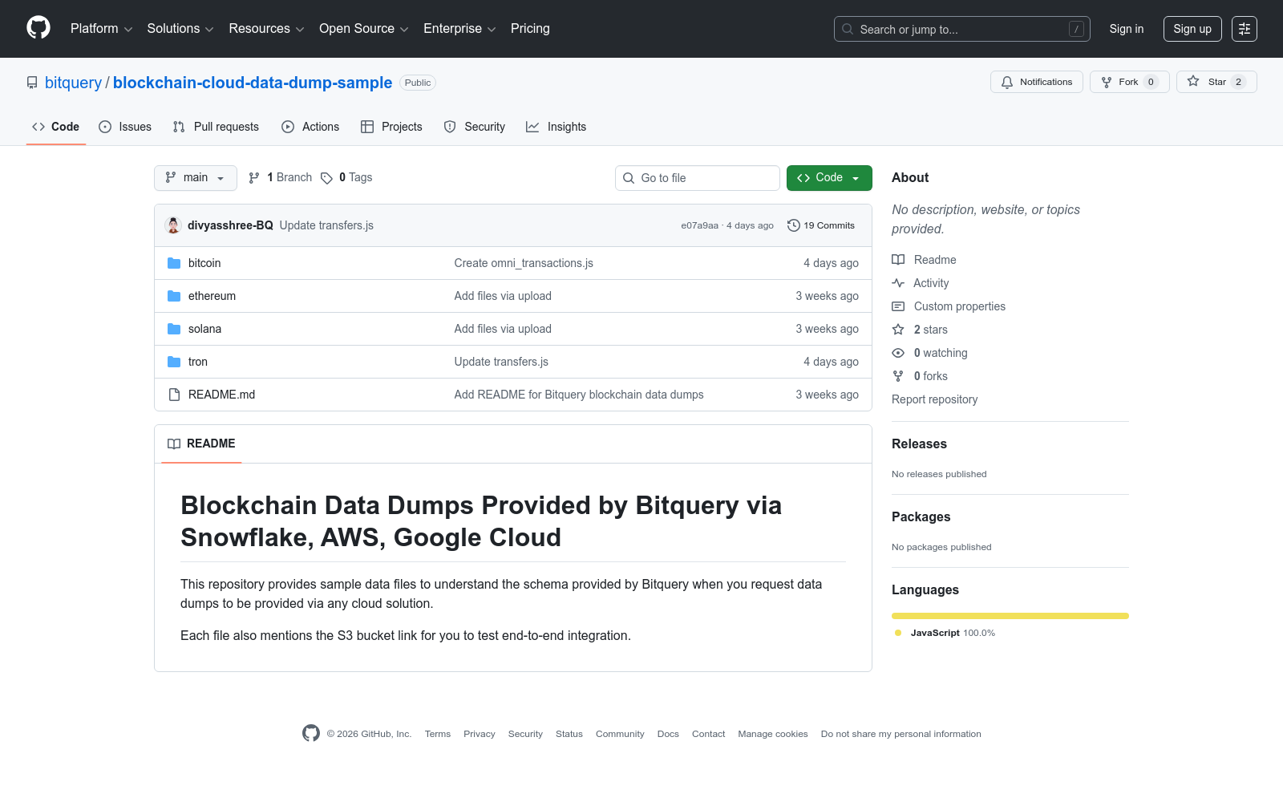Expand the Enterprise menu
This screenshot has height=802, width=1283.
[x=459, y=28]
